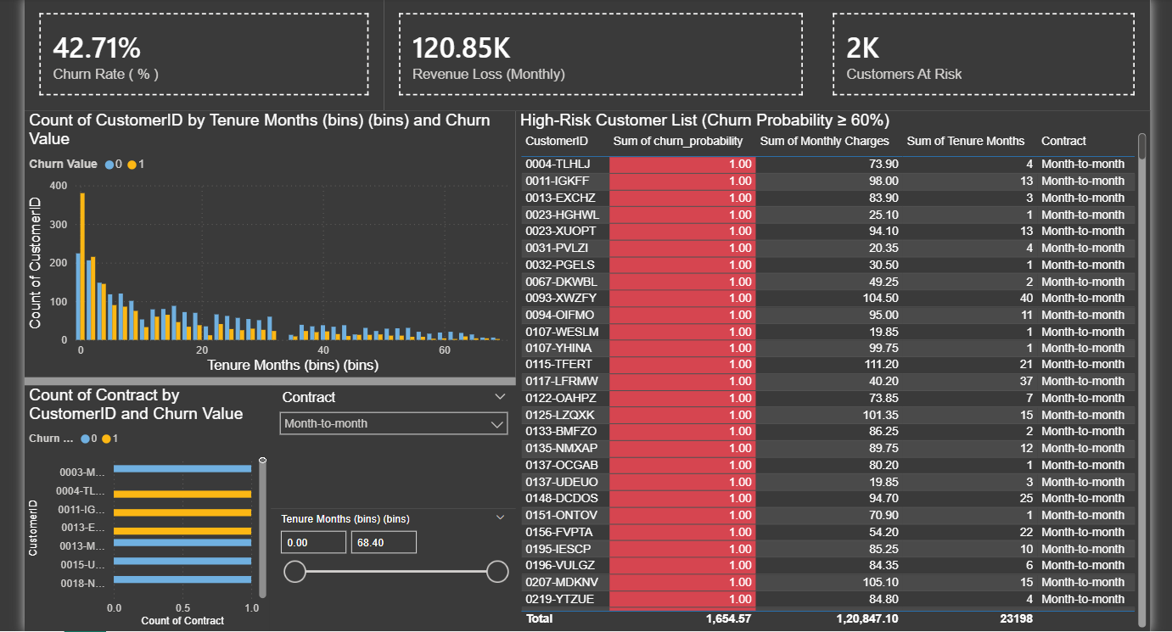
Task: Collapse the Contract slicer using its header chevron
Action: coord(502,396)
